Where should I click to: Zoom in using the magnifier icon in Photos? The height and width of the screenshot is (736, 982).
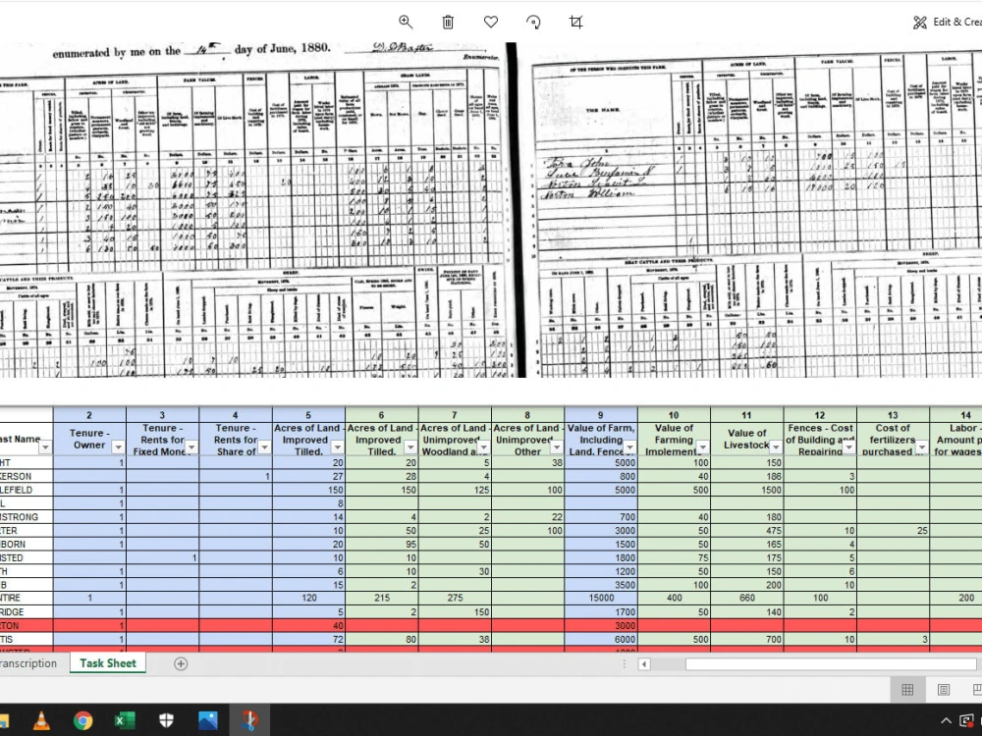[x=406, y=22]
